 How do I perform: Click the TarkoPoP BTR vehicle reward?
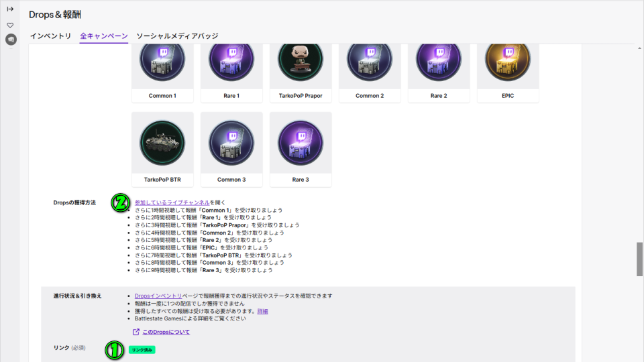pos(162,143)
